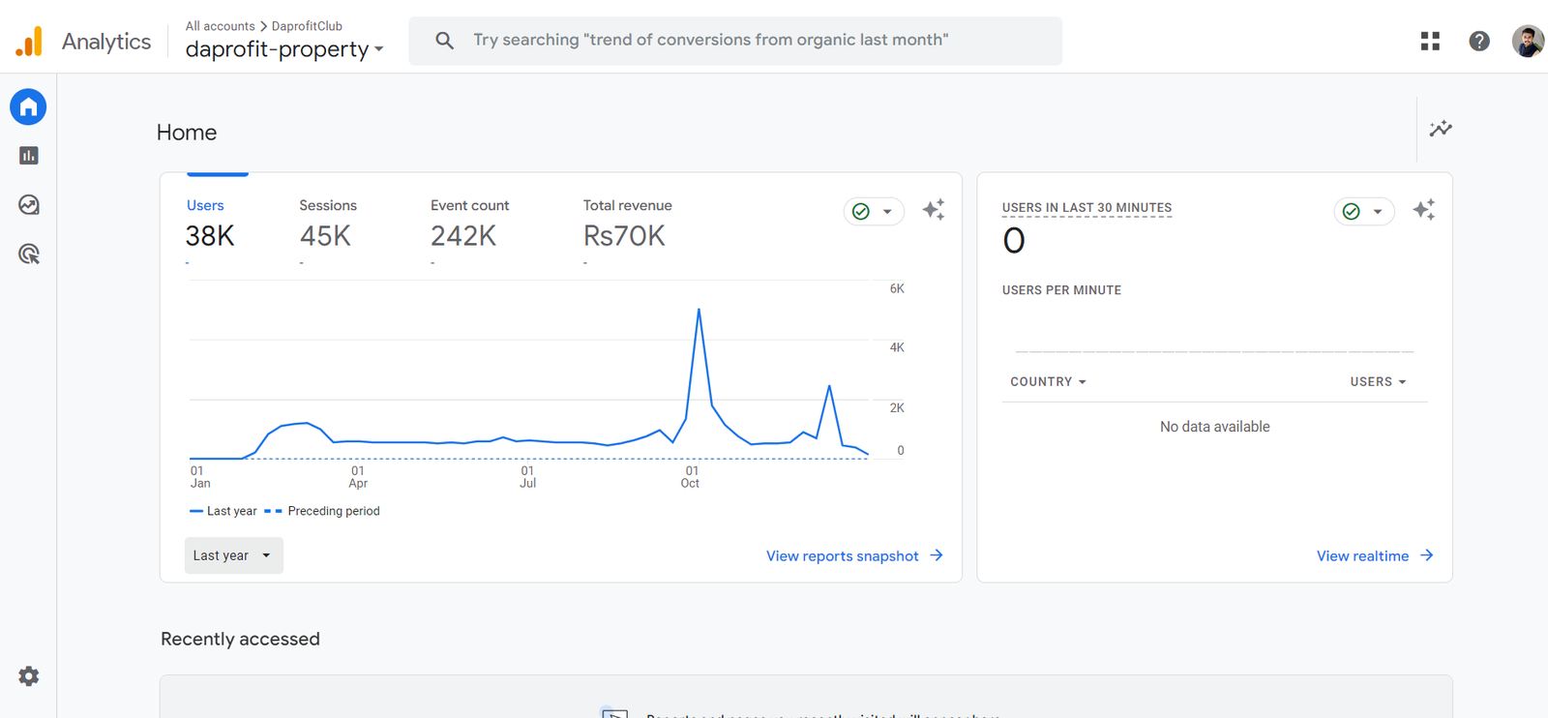
Task: Open the USERS metric dropdown
Action: tap(1378, 382)
